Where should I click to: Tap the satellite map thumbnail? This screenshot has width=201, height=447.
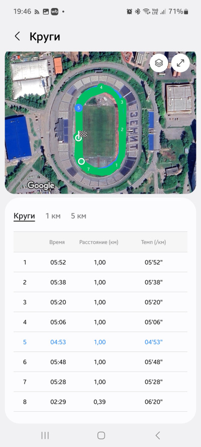point(100,123)
